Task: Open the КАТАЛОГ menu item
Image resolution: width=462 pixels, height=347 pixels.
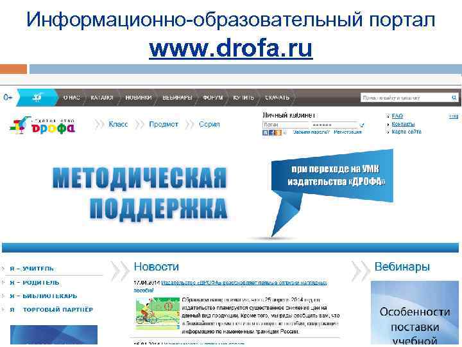Action: pyautogui.click(x=102, y=98)
